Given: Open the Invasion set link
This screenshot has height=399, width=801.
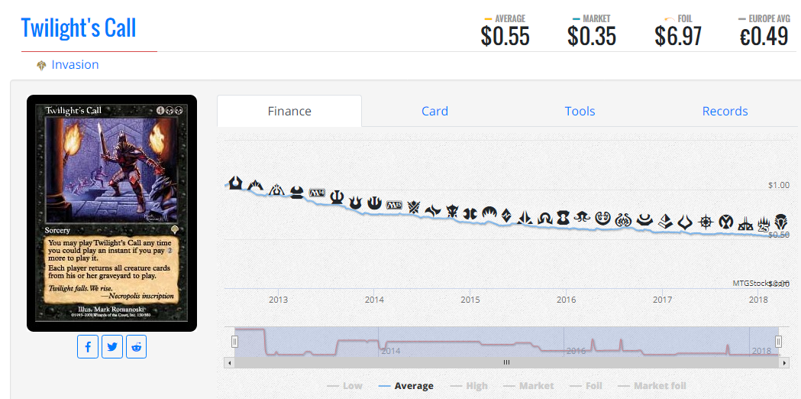Looking at the screenshot, I should (x=75, y=65).
